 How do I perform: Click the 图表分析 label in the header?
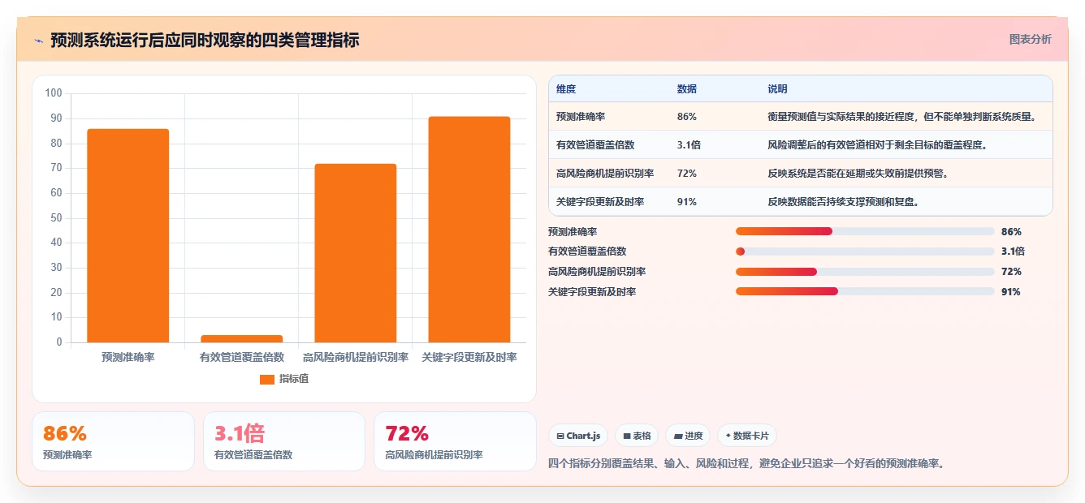[1030, 39]
